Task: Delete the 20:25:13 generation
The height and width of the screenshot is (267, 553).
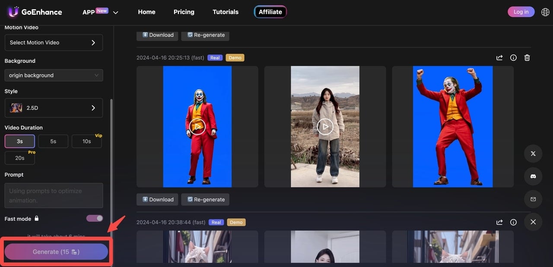Action: [x=527, y=57]
